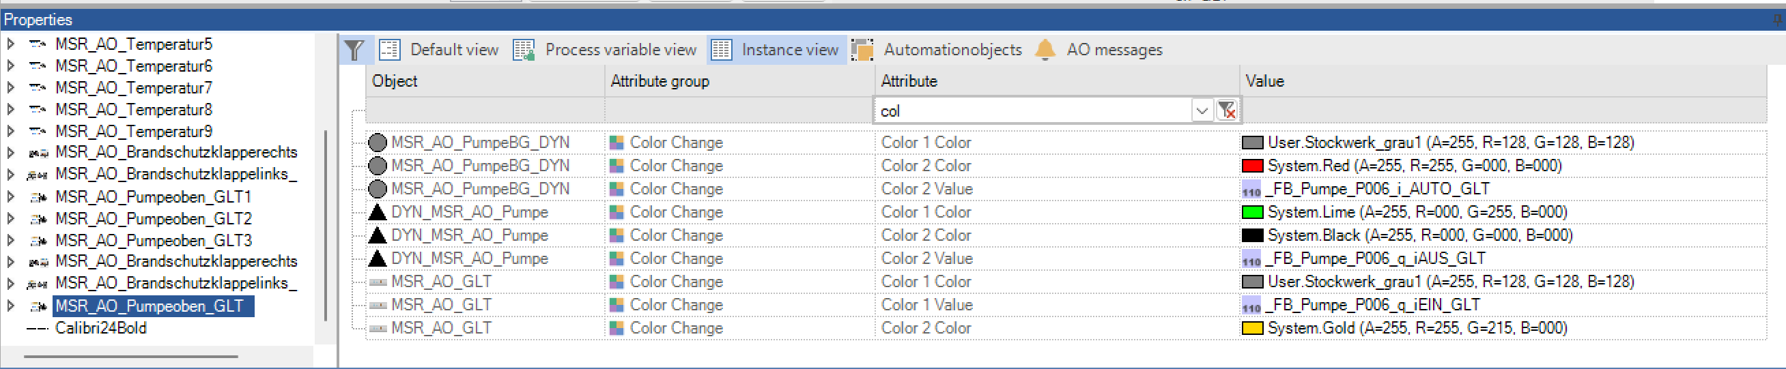The width and height of the screenshot is (1786, 369).
Task: Click the triangle icon of first DYN_MSR_AO_Pumpe row
Action: (377, 213)
